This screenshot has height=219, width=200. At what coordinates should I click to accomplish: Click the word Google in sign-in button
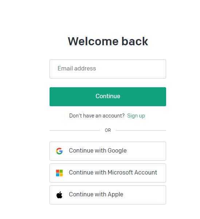(x=117, y=151)
